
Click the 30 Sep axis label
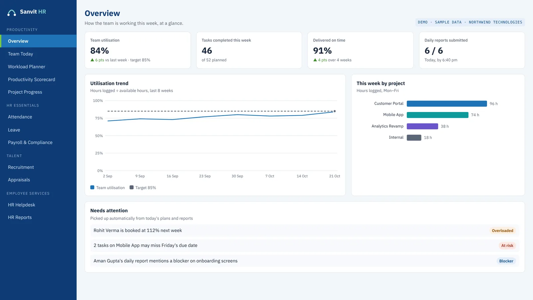coord(237,176)
